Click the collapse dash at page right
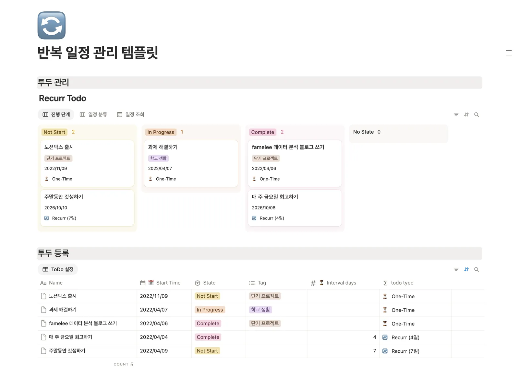Image resolution: width=519 pixels, height=390 pixels. click(x=509, y=51)
